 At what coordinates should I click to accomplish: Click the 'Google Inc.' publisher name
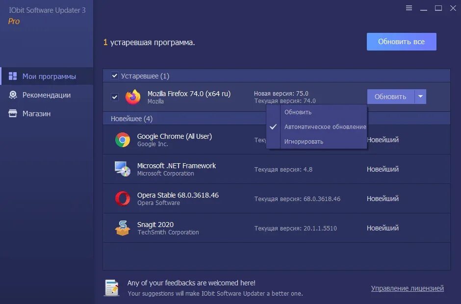coord(153,144)
